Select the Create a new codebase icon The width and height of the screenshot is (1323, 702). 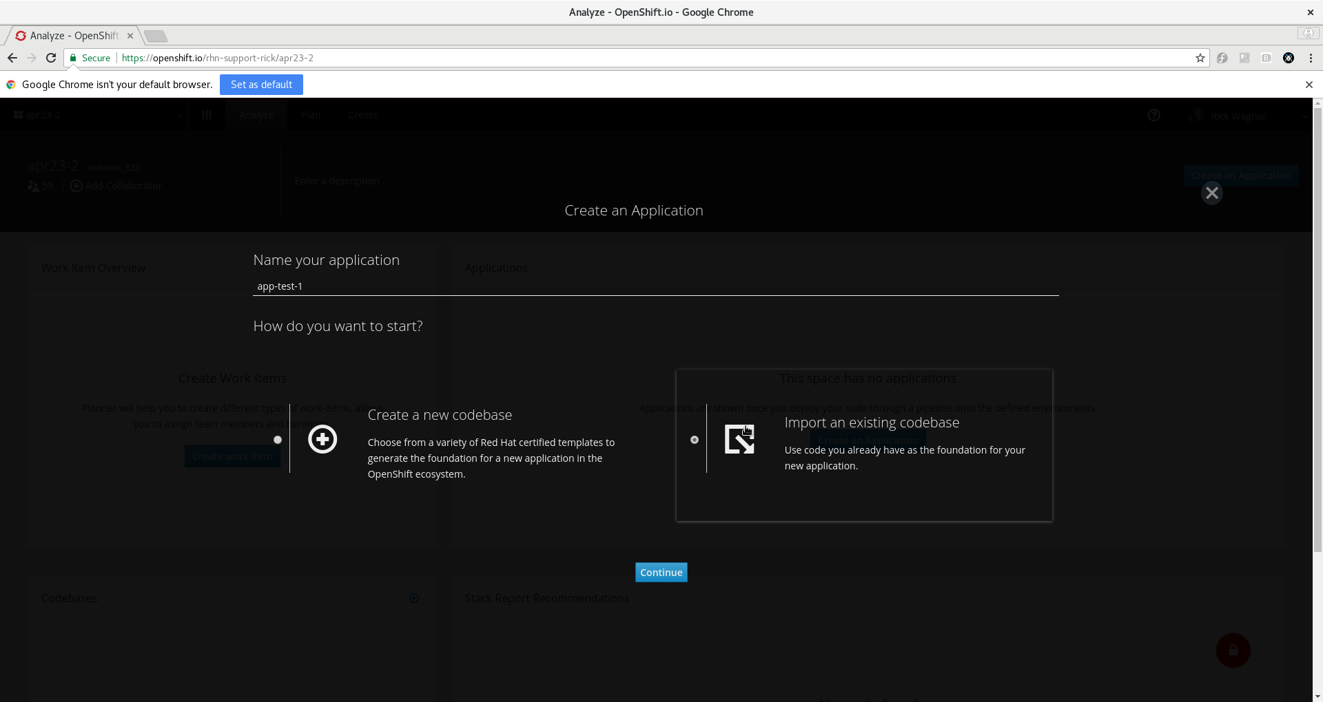coord(322,439)
